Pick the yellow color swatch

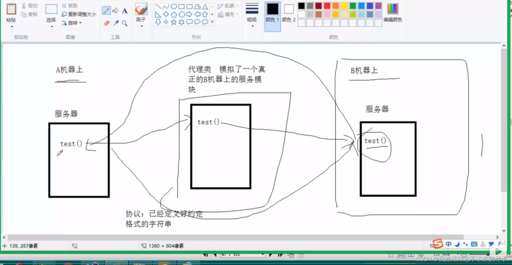click(x=344, y=6)
